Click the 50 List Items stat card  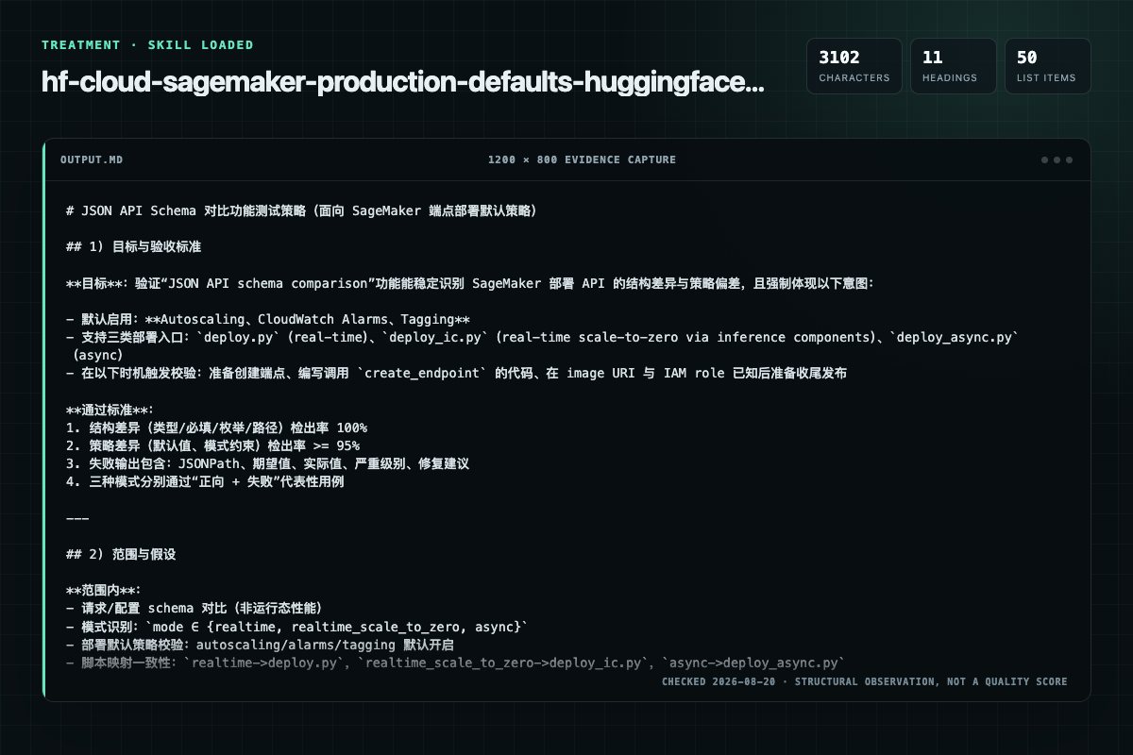coord(1047,66)
